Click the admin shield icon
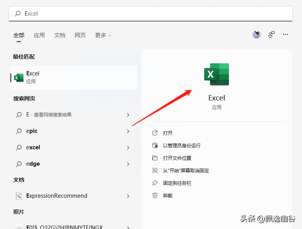This screenshot has width=302, height=229. coord(155,145)
